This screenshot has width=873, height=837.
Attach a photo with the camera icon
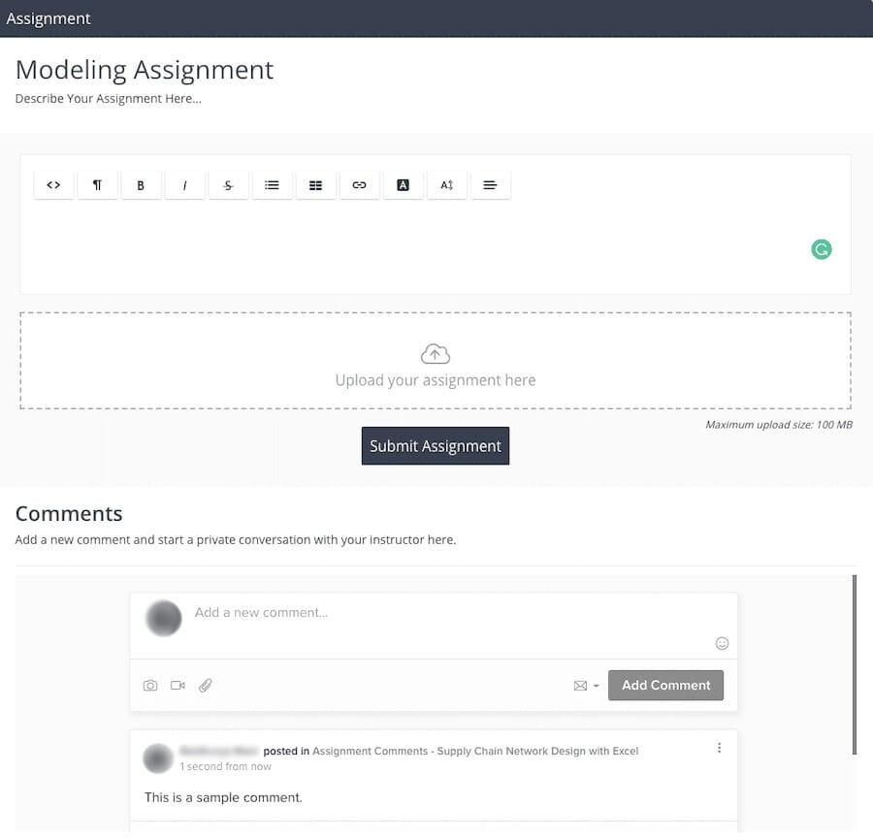click(150, 686)
